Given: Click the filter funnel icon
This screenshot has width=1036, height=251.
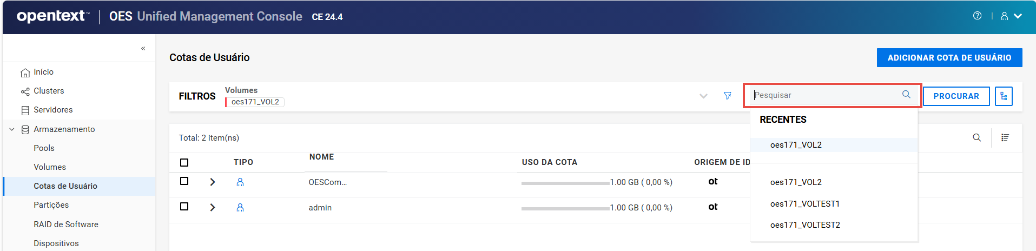Looking at the screenshot, I should 728,96.
